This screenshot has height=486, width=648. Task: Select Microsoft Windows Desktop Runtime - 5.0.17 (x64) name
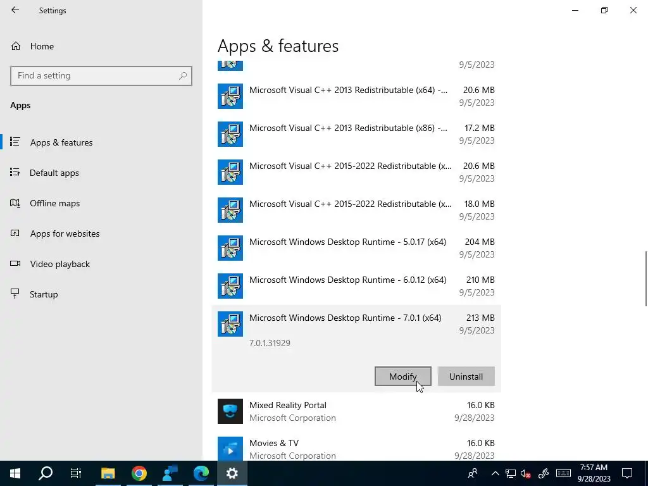347,242
